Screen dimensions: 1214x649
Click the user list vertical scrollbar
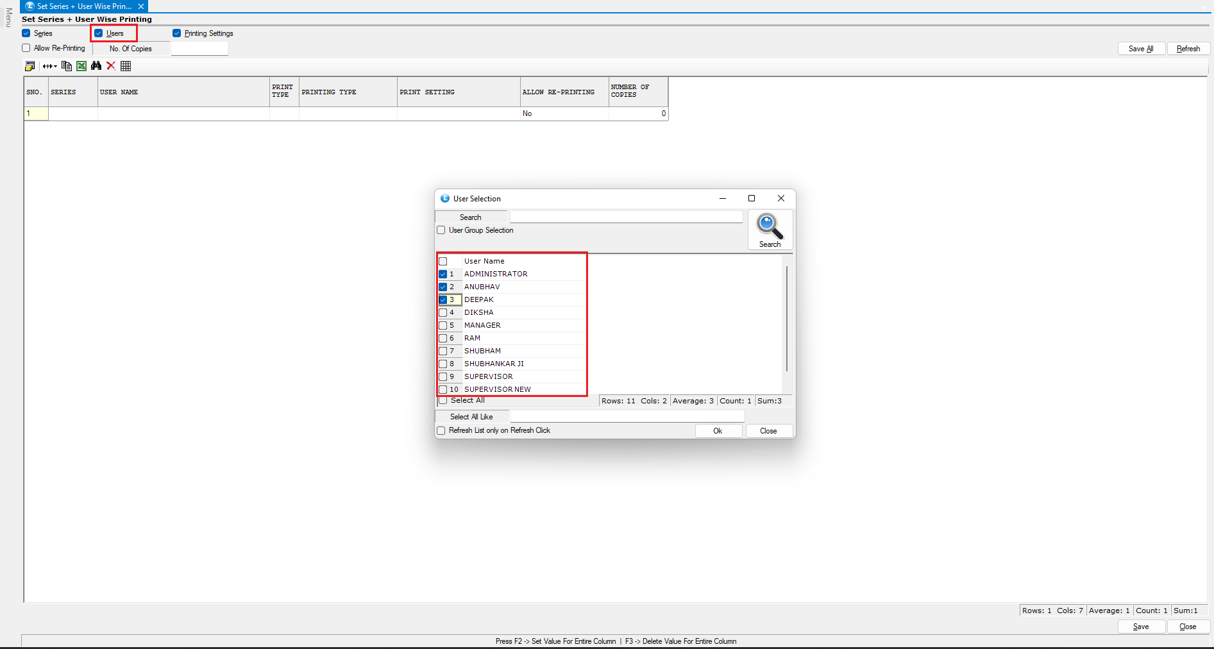tap(787, 319)
